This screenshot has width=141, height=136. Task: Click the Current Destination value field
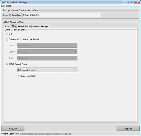80,134
